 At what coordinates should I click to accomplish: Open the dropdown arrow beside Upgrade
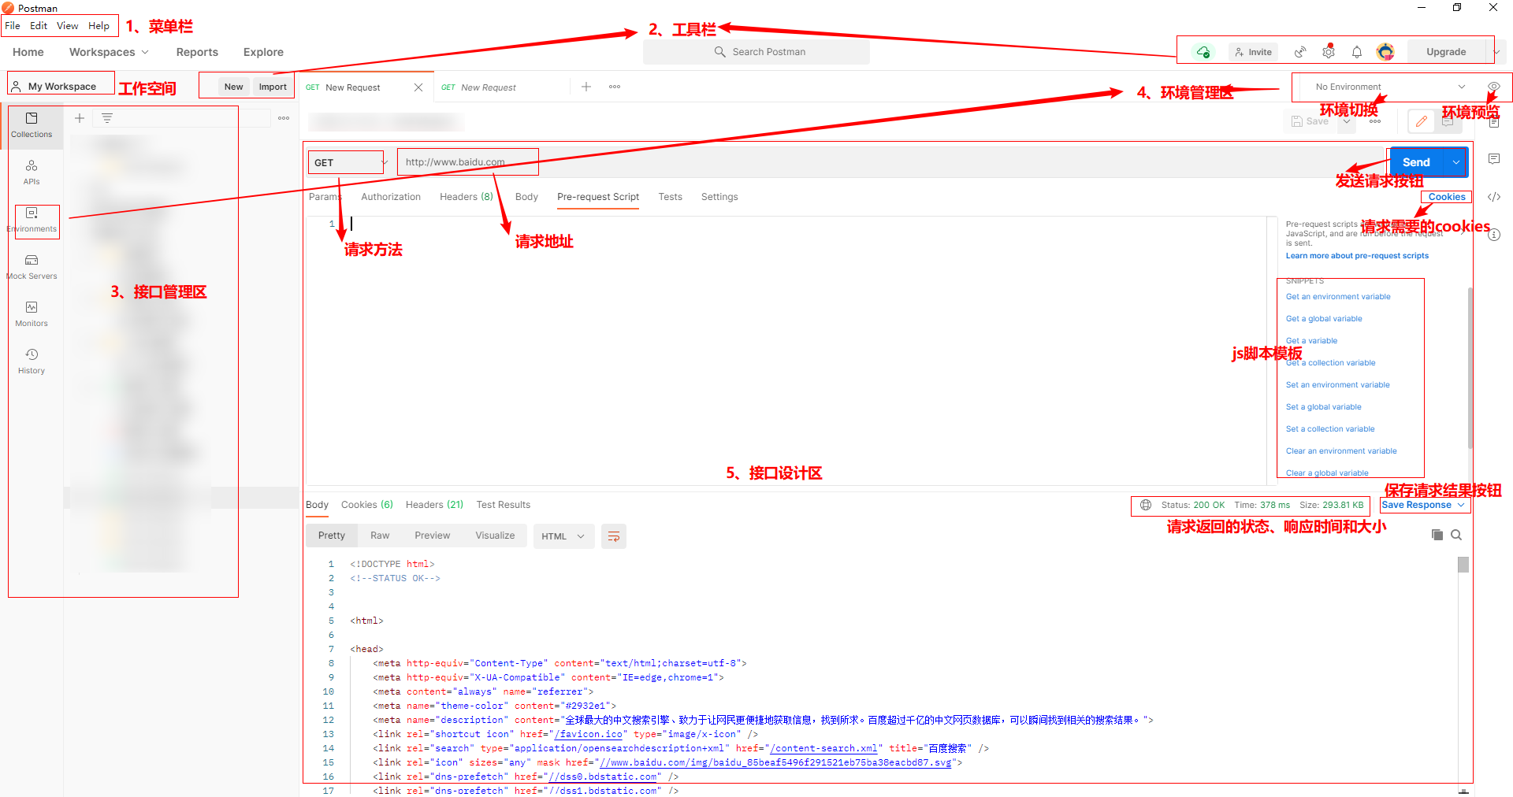click(1496, 52)
